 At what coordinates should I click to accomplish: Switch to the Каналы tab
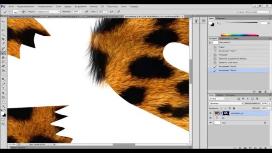click(x=220, y=95)
